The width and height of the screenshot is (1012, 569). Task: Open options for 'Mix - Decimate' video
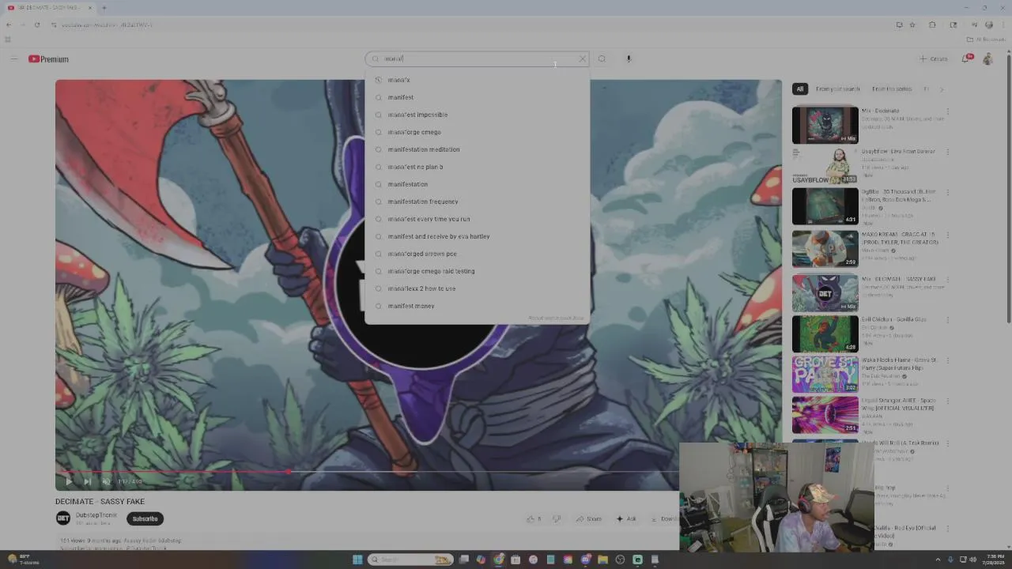(x=947, y=112)
